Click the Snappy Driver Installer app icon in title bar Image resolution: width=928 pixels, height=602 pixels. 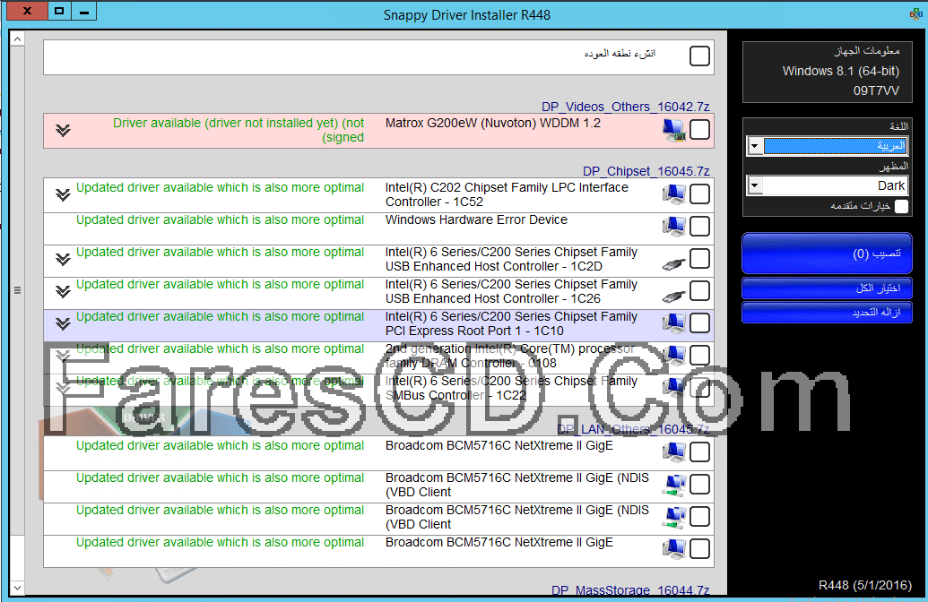915,13
